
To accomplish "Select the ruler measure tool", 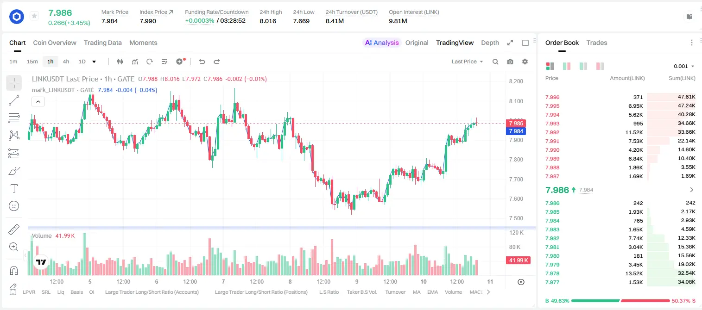I will 14,229.
